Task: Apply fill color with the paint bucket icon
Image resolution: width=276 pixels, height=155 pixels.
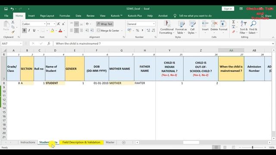Action: tap(52, 31)
